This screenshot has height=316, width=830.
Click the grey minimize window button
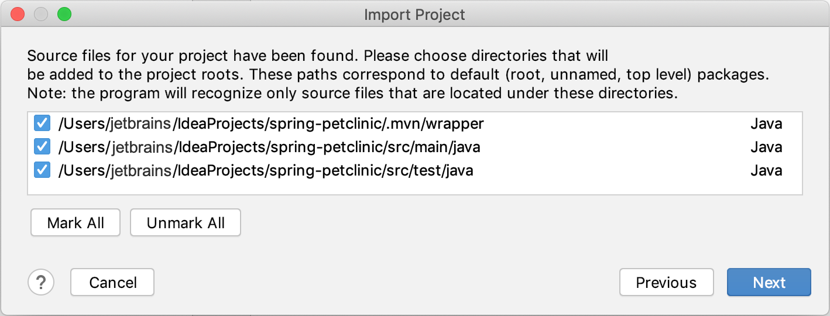pos(41,14)
